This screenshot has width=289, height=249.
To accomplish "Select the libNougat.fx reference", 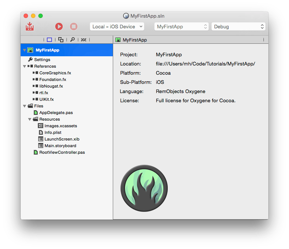I will pyautogui.click(x=51, y=86).
